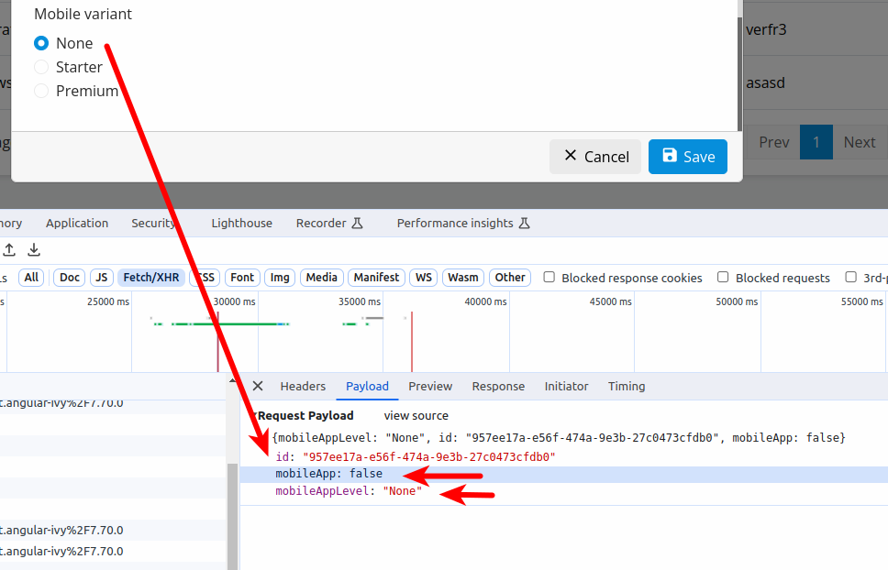Open the Lighthouse panel tab
888x570 pixels.
[x=241, y=223]
